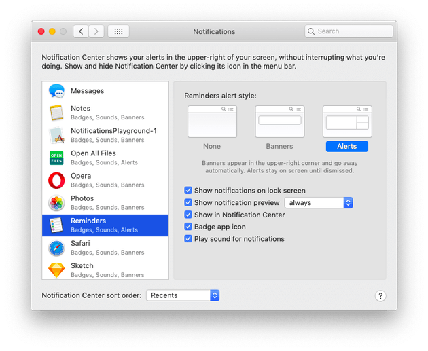Select NotificationsPlayground-1 in the app list
428x351 pixels.
[105, 135]
